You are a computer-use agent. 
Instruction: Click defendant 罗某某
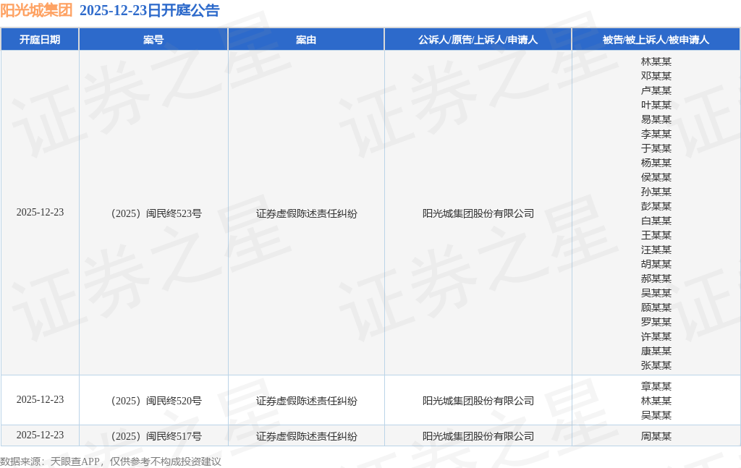(656, 322)
